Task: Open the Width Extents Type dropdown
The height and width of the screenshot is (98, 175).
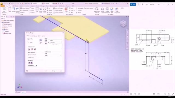Action: click(53, 55)
